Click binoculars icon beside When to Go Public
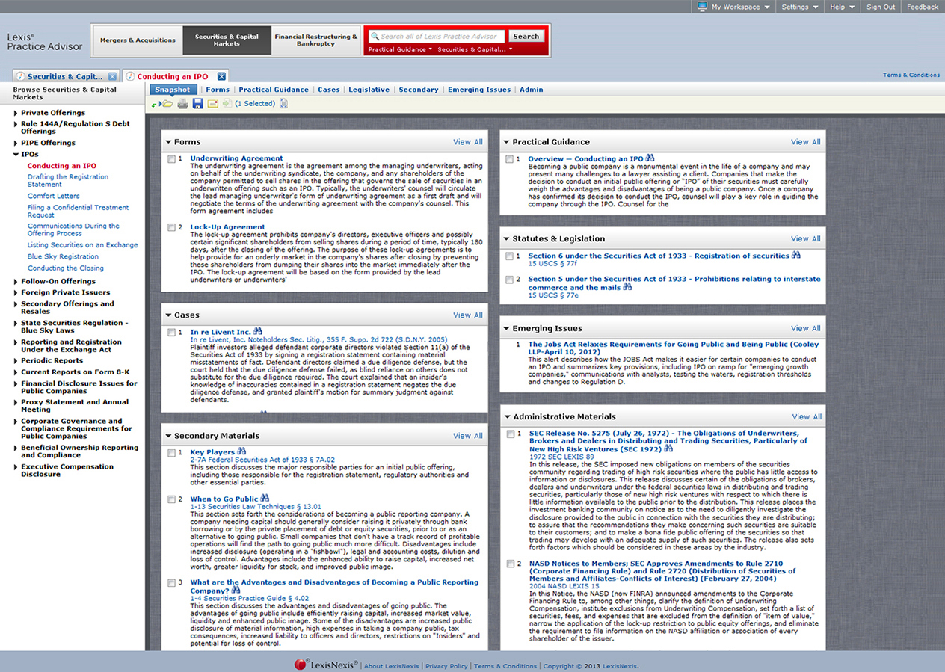The image size is (945, 672). [265, 498]
